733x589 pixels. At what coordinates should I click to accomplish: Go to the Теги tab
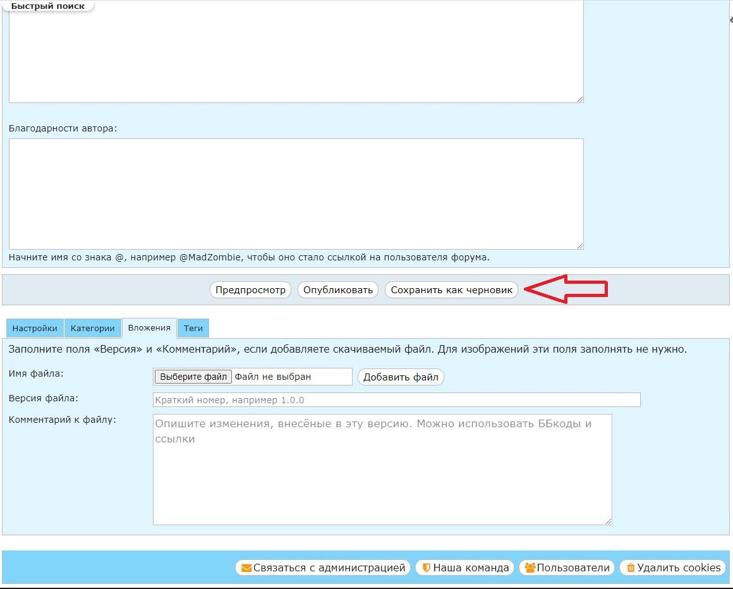pos(193,329)
